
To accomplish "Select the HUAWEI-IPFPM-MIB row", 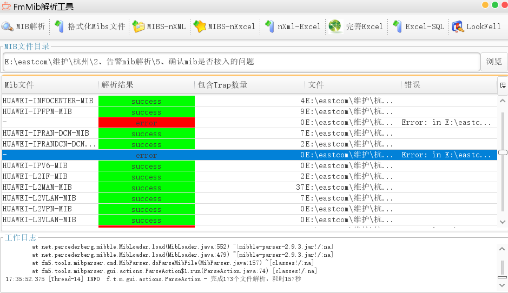I will coord(249,112).
